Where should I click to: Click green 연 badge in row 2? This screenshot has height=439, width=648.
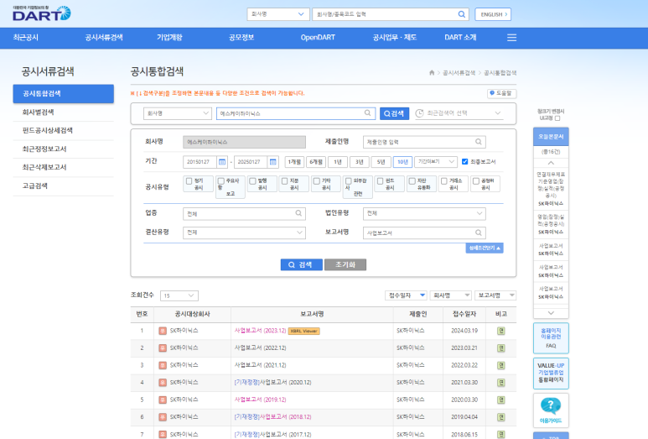pyautogui.click(x=500, y=348)
